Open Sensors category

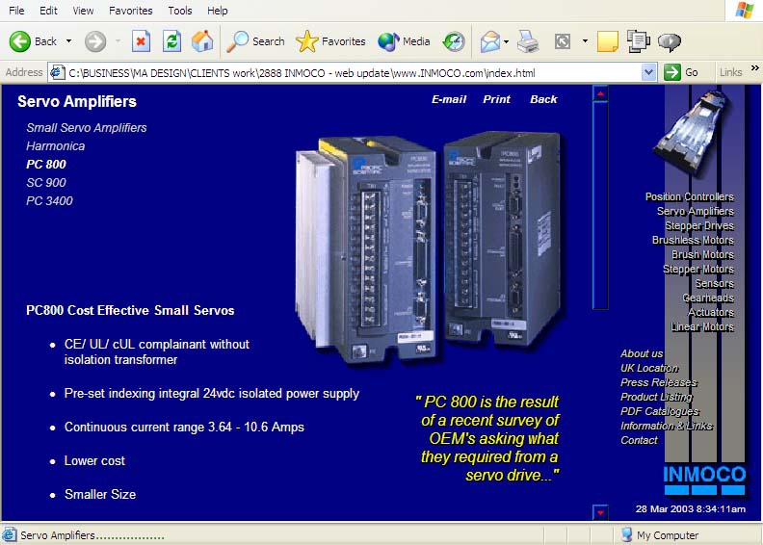(714, 283)
